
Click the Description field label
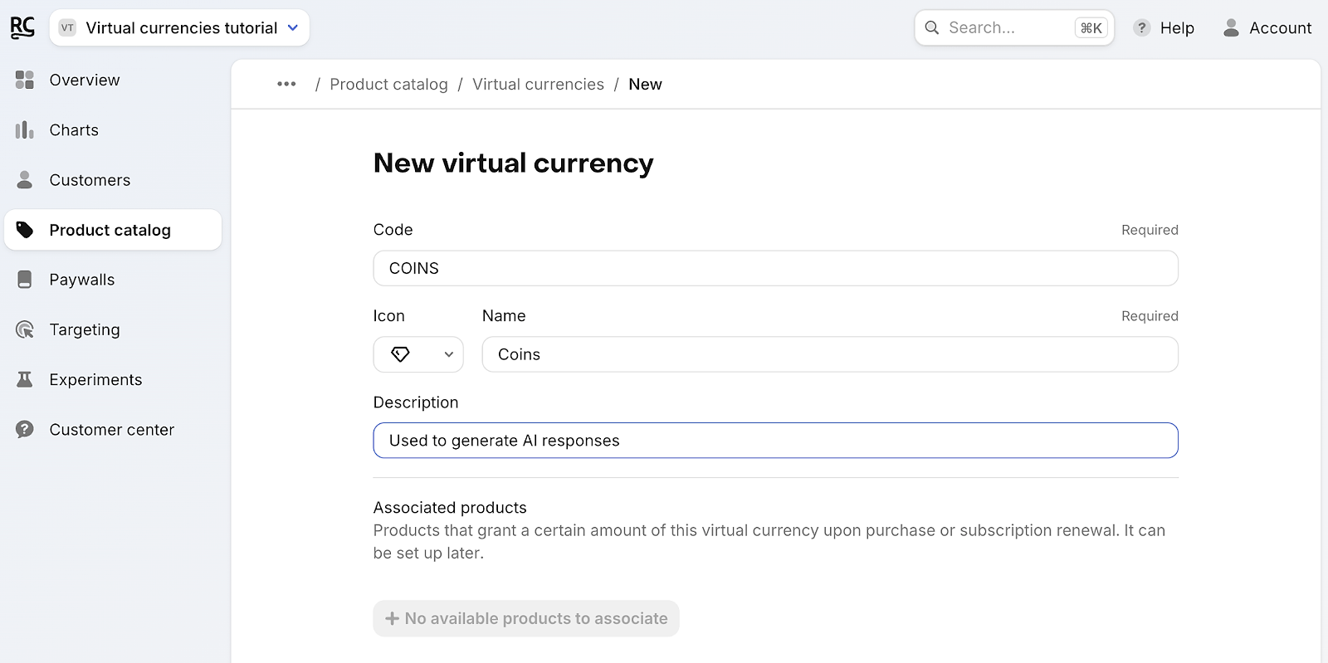tap(416, 402)
